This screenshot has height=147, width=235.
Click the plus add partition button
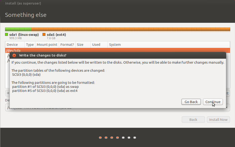tap(7, 93)
